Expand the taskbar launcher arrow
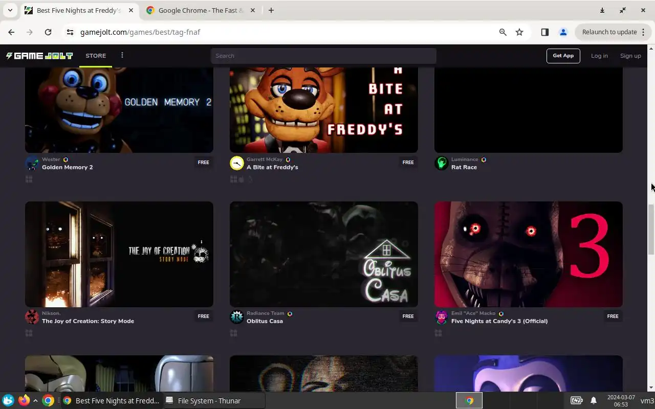This screenshot has height=409, width=655. coord(35,401)
